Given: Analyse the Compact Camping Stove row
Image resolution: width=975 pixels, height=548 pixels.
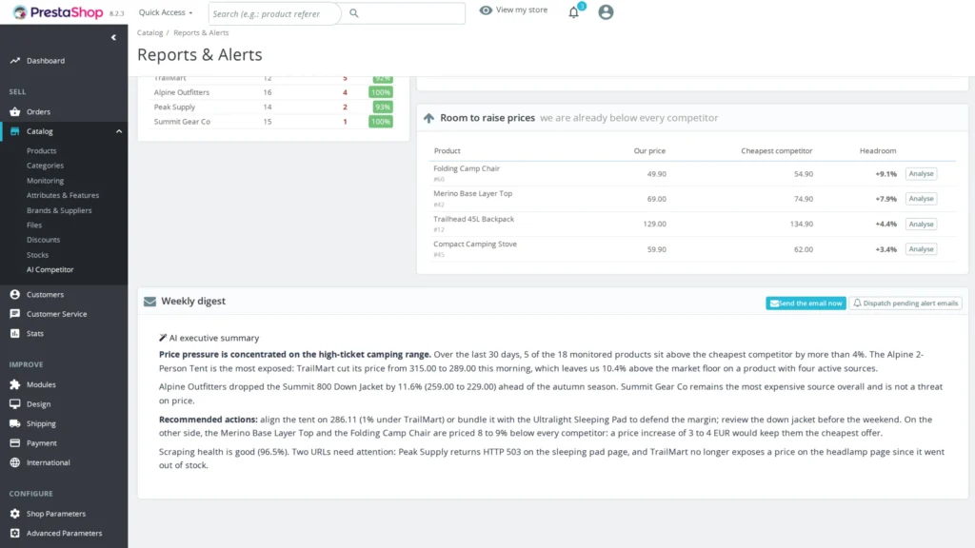Looking at the screenshot, I should [921, 249].
